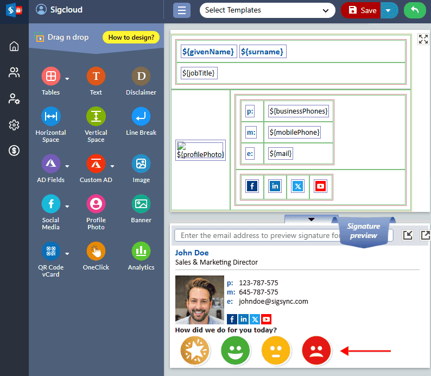The height and width of the screenshot is (376, 431).
Task: Click the Save button
Action: [x=362, y=10]
